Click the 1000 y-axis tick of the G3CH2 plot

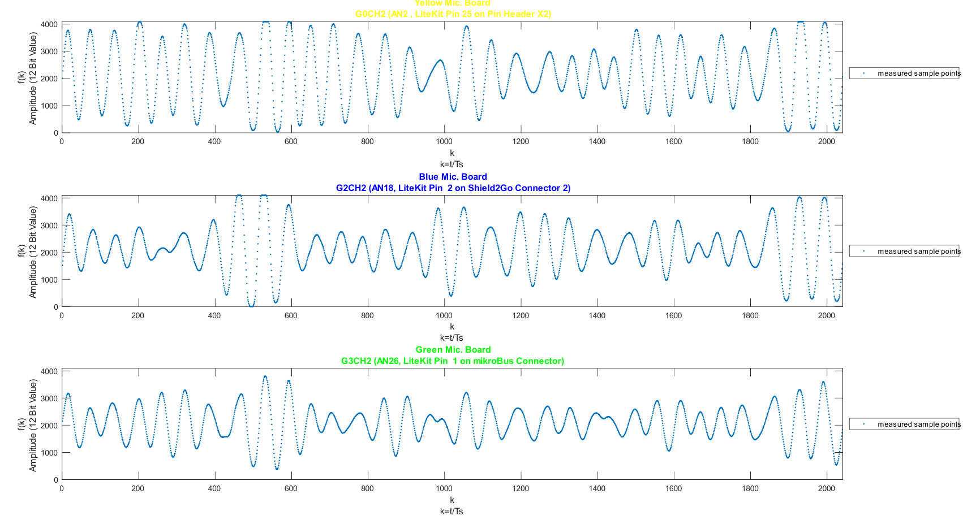tap(49, 453)
